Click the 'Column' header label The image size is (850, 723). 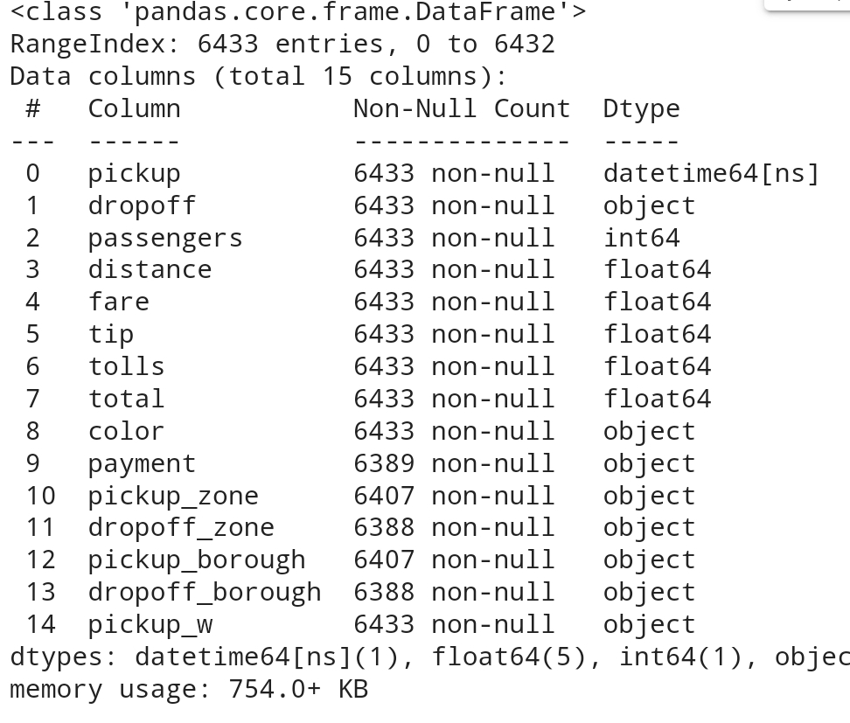pos(135,108)
